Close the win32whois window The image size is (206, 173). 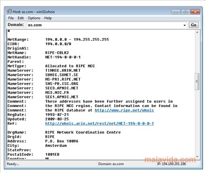[x=195, y=12]
